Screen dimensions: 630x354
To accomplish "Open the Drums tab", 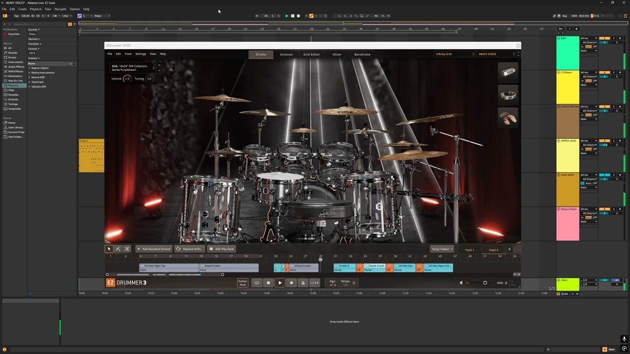I will point(261,54).
